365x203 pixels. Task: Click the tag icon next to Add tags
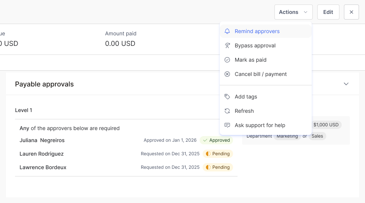click(227, 97)
